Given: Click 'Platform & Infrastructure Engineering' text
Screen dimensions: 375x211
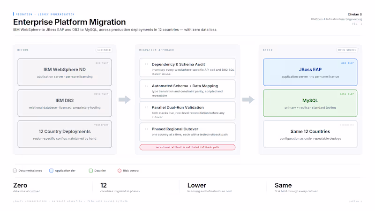Looking at the screenshot, I should [x=337, y=19].
